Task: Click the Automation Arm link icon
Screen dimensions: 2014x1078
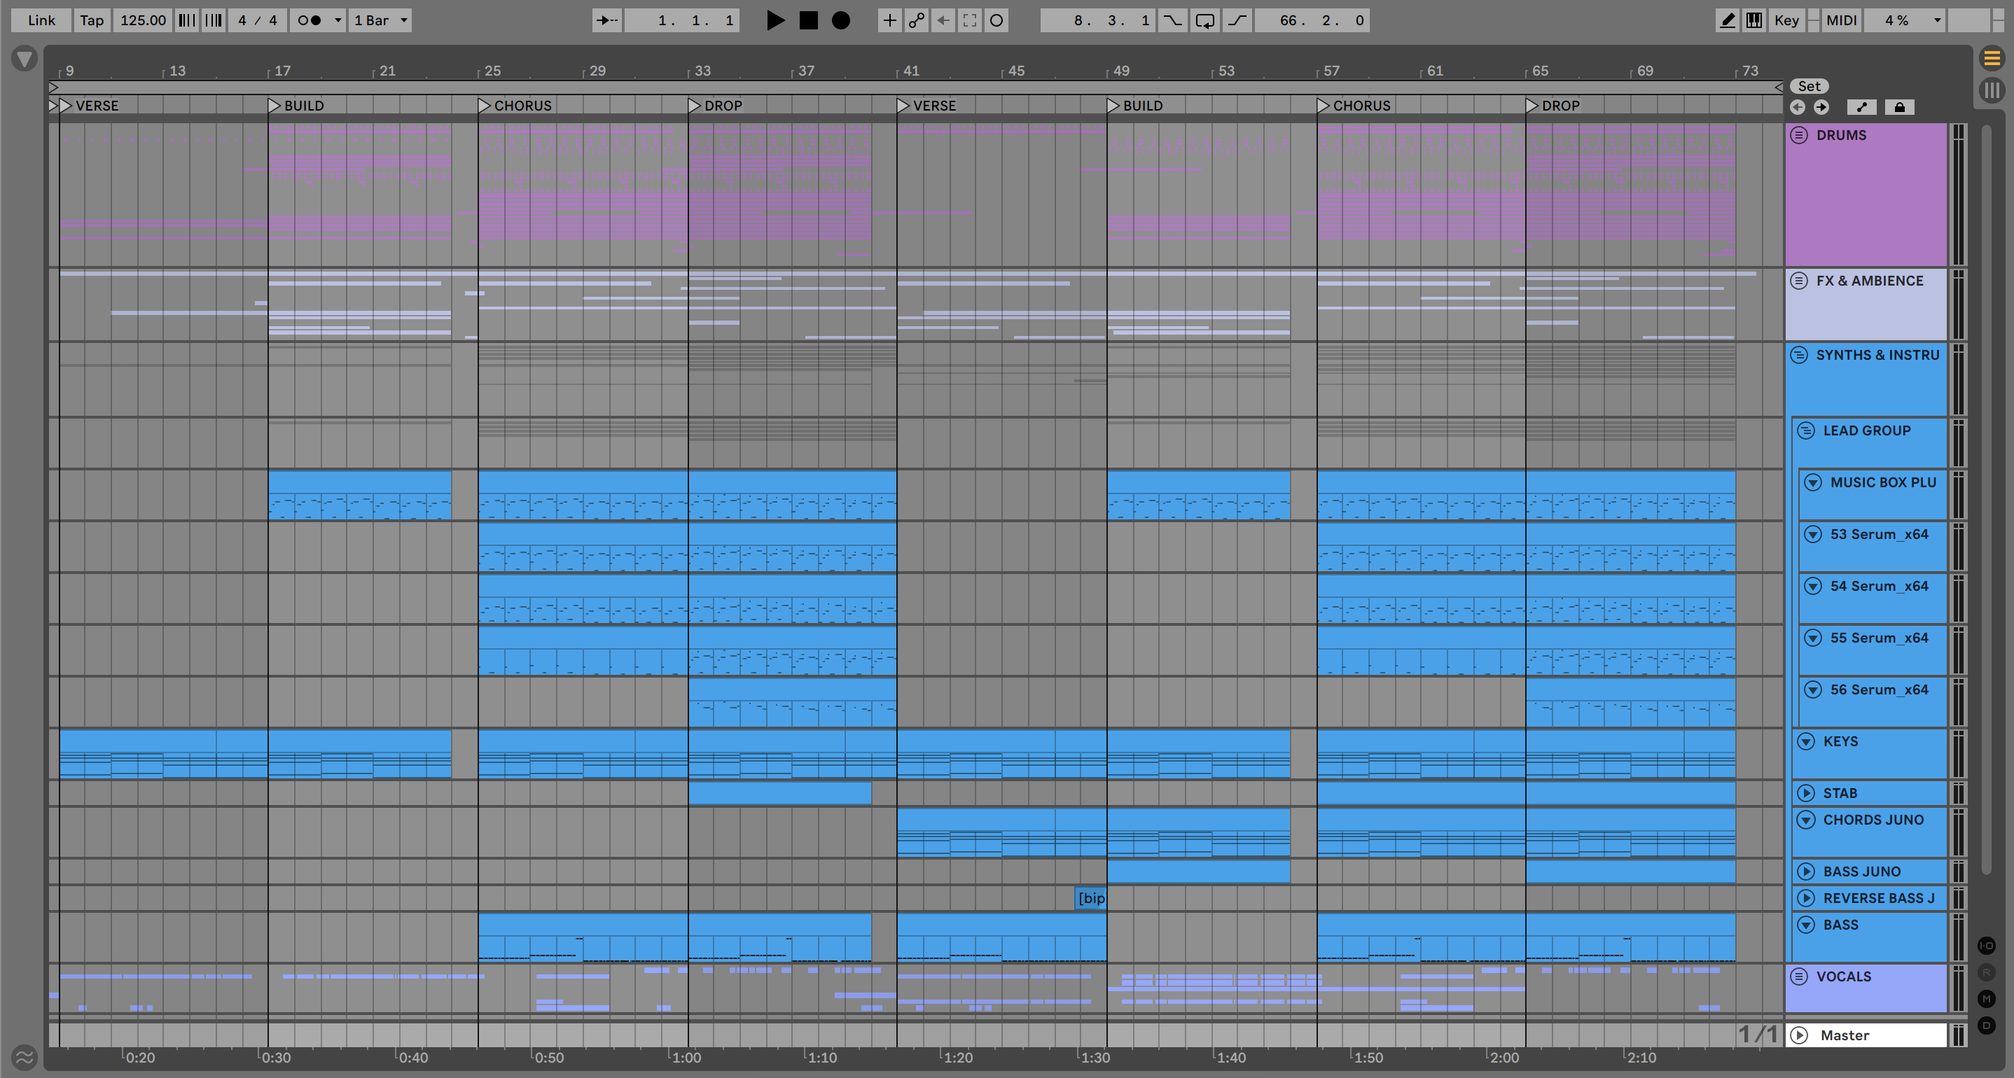Action: click(916, 20)
